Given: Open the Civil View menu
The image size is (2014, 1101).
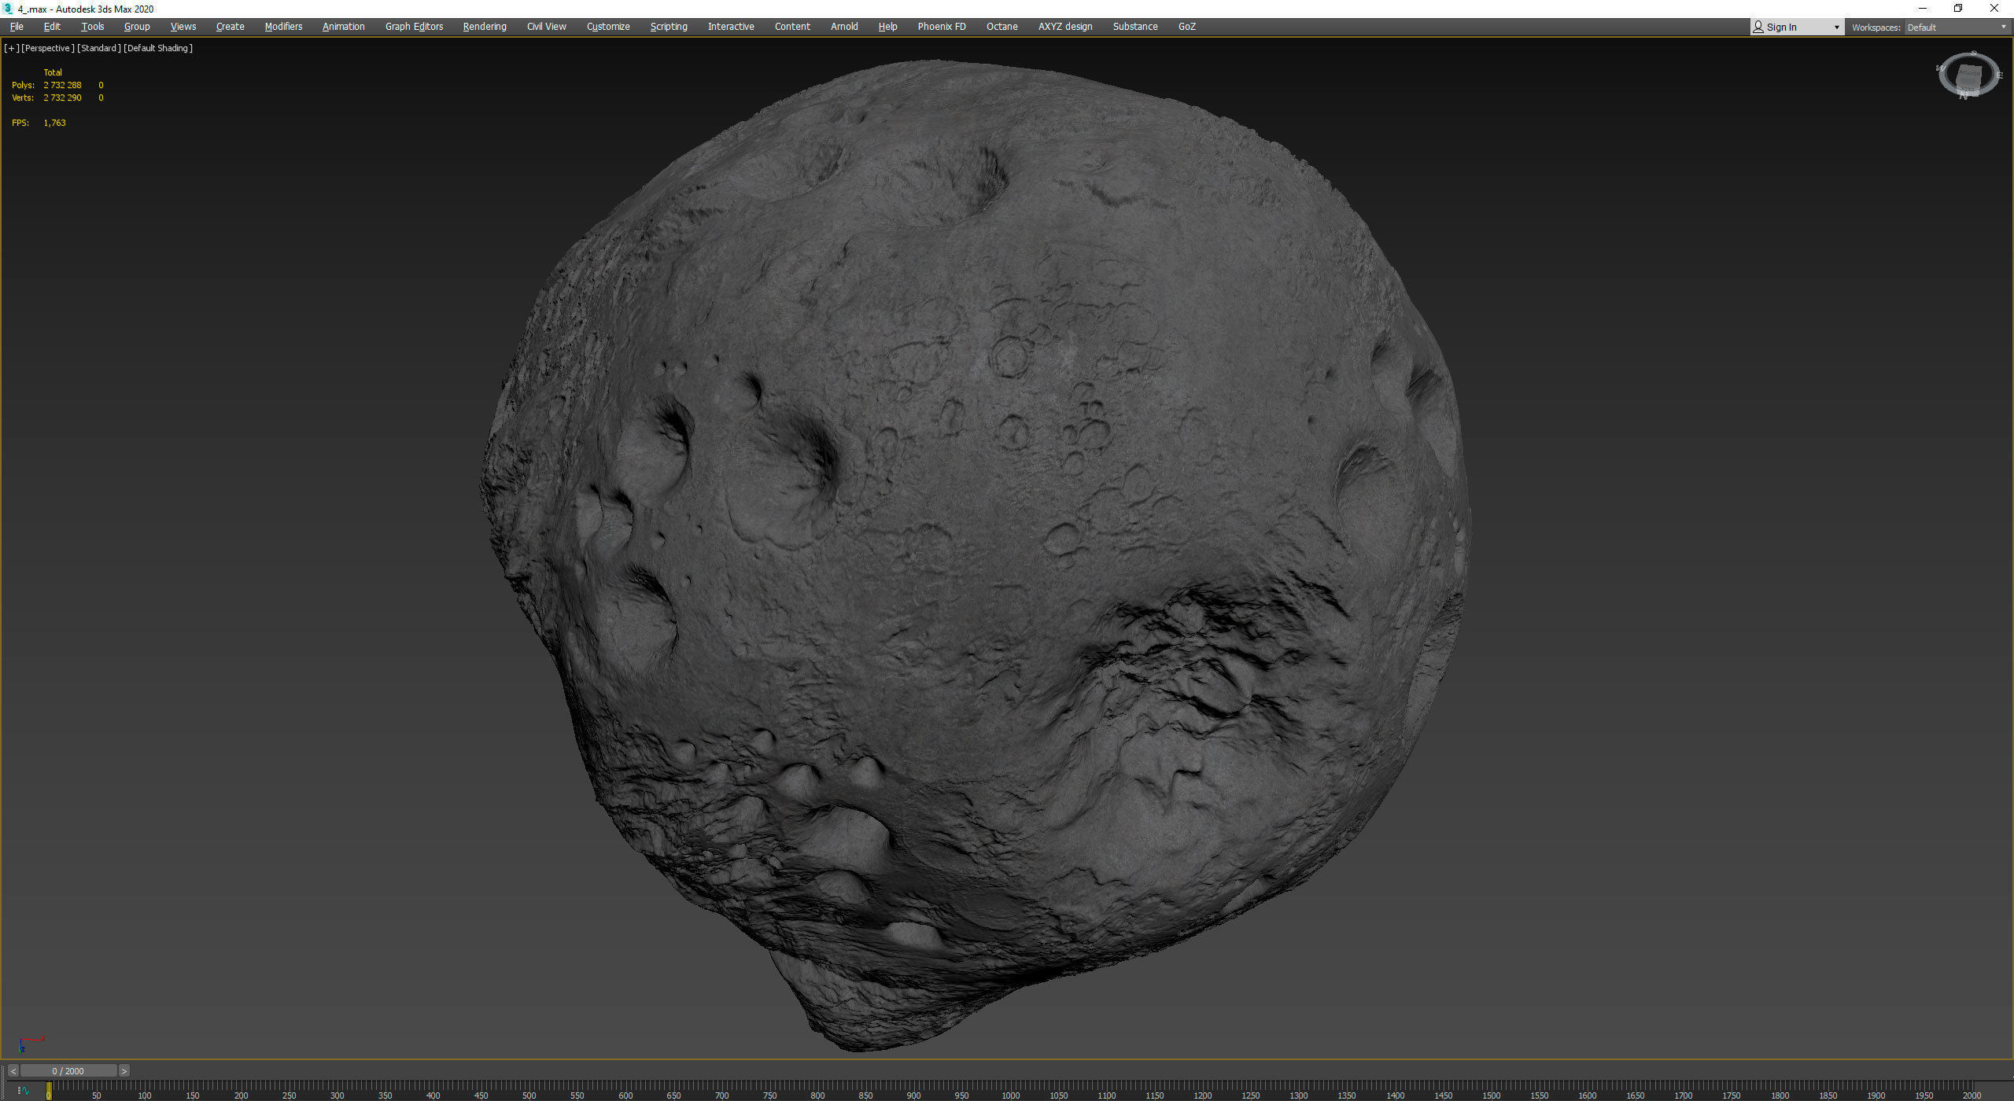Looking at the screenshot, I should (x=547, y=27).
